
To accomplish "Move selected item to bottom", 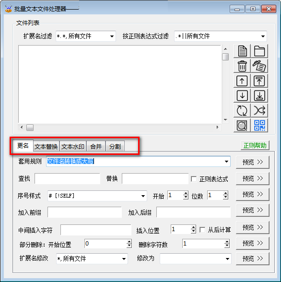I will coord(259,96).
